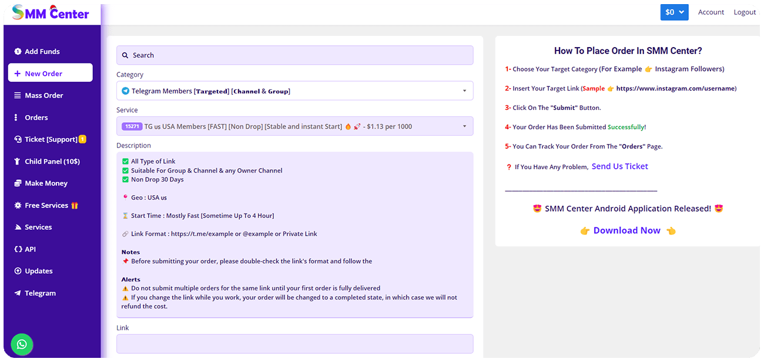
Task: Click the Send Us Ticket link
Action: pos(619,166)
